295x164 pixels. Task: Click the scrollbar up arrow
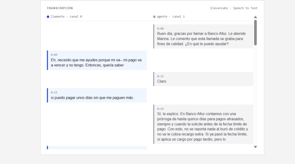(255, 17)
